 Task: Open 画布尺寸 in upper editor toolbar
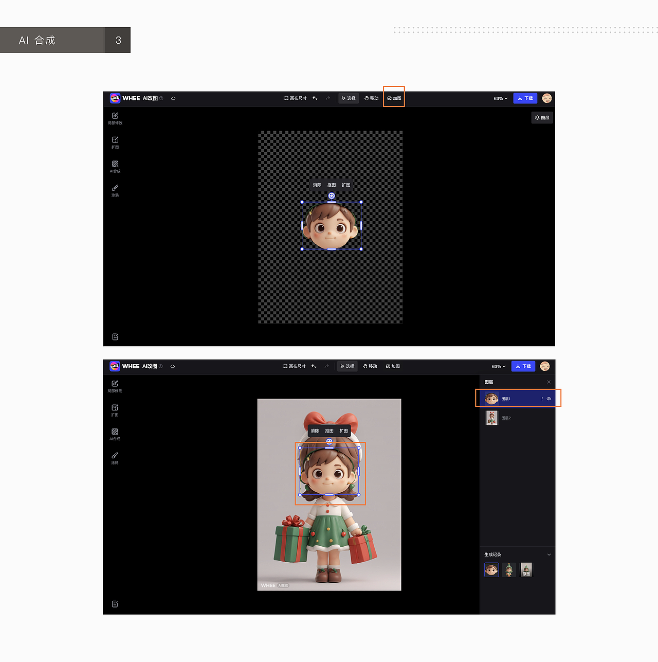296,98
